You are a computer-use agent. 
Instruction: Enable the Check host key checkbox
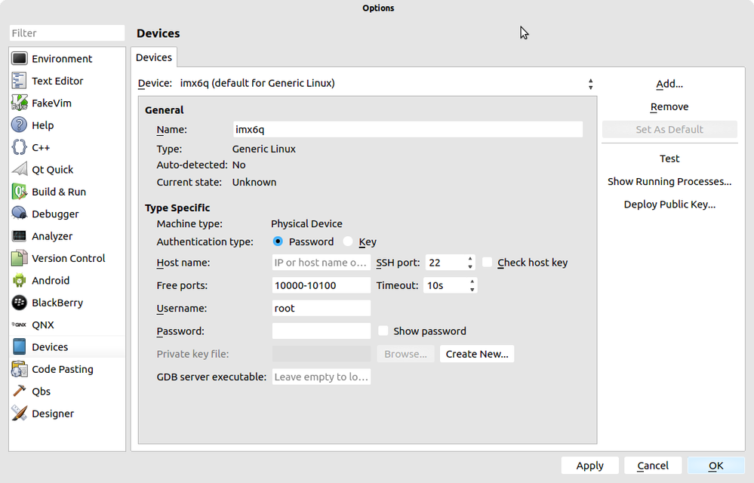point(488,263)
